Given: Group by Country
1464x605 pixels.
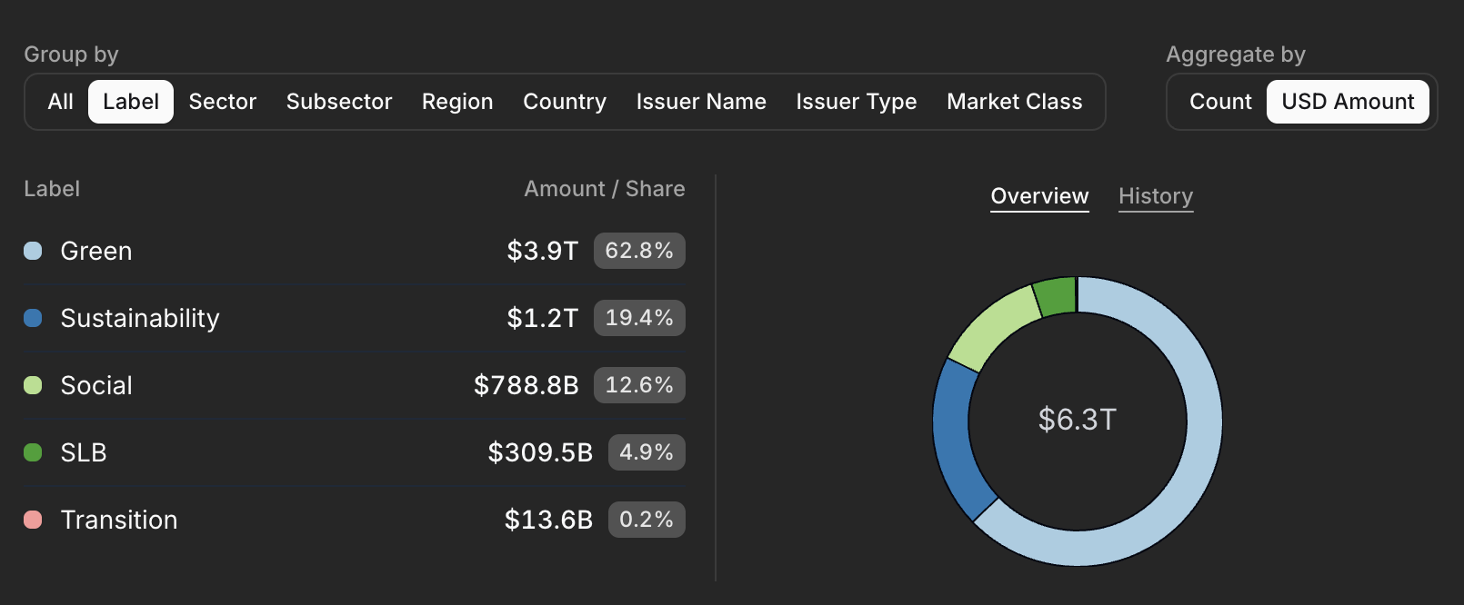Looking at the screenshot, I should [x=565, y=102].
